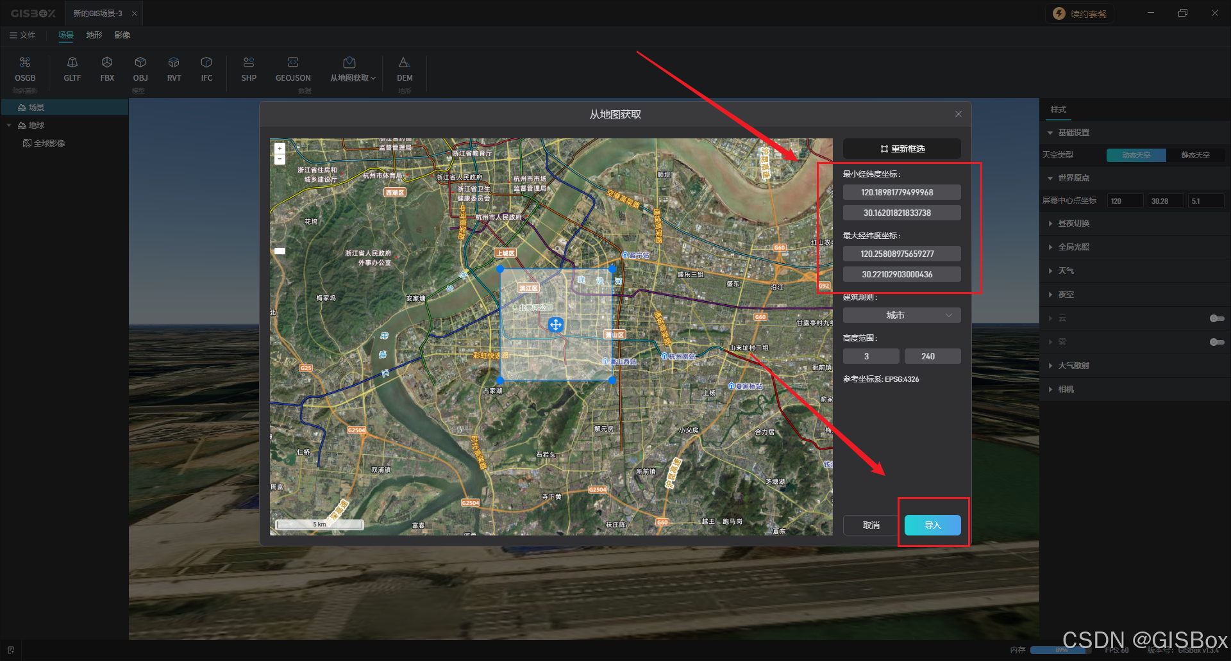Collapse the 世界原点 section
The image size is (1231, 661).
point(1050,178)
